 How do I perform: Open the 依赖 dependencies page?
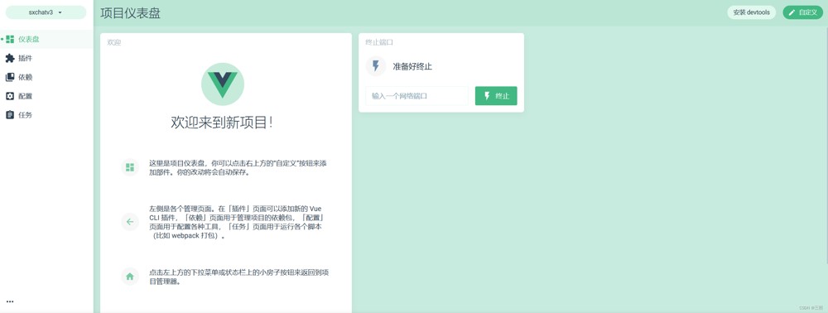click(46, 77)
